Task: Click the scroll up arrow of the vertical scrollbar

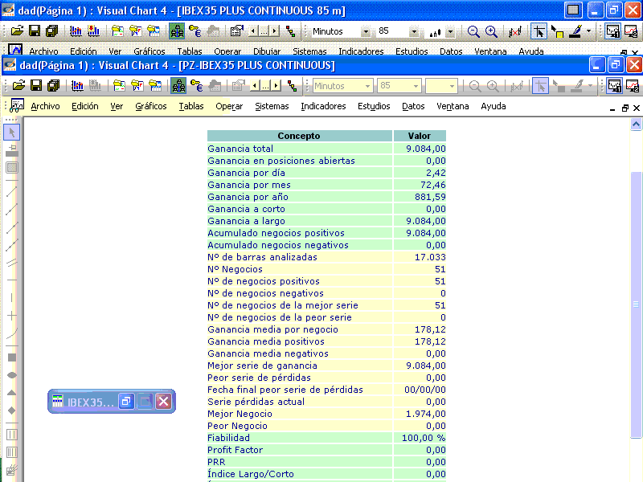Action: coord(636,125)
